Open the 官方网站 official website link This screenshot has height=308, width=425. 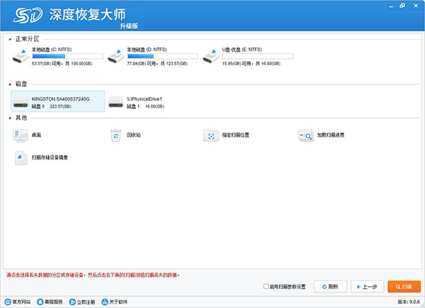18,302
